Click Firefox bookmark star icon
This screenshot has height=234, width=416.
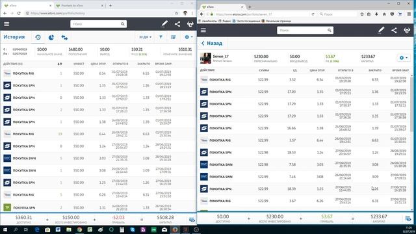(x=362, y=14)
